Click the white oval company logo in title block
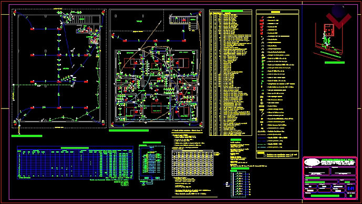362x204 pixels. (312, 162)
